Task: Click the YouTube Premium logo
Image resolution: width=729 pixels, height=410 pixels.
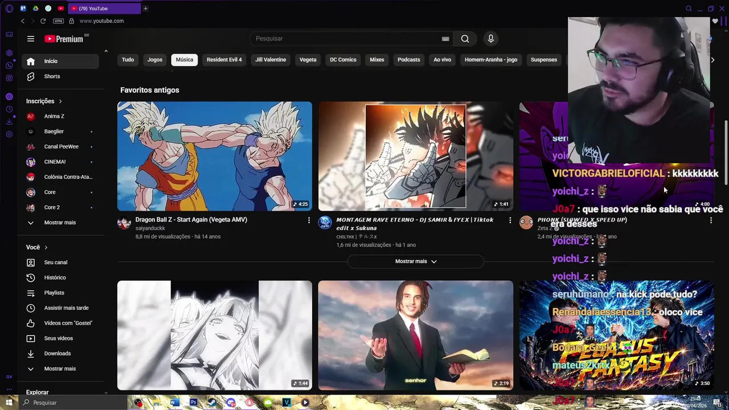Action: [x=64, y=39]
